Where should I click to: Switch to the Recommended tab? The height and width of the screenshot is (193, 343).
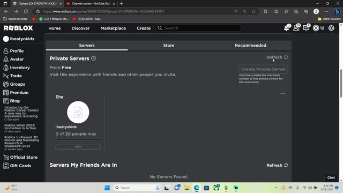(x=250, y=46)
